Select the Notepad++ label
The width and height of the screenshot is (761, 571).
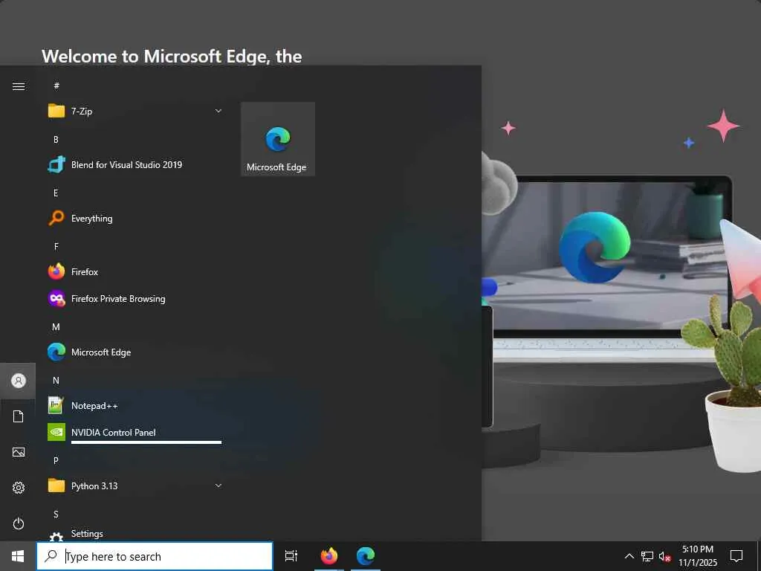pyautogui.click(x=94, y=405)
